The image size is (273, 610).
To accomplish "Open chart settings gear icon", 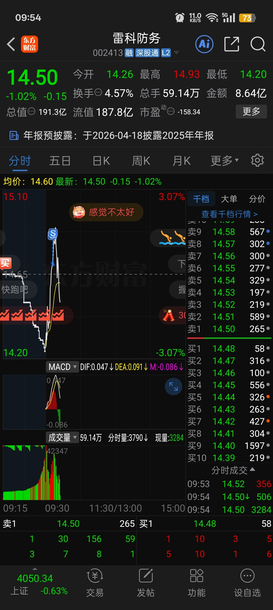I will (257, 160).
